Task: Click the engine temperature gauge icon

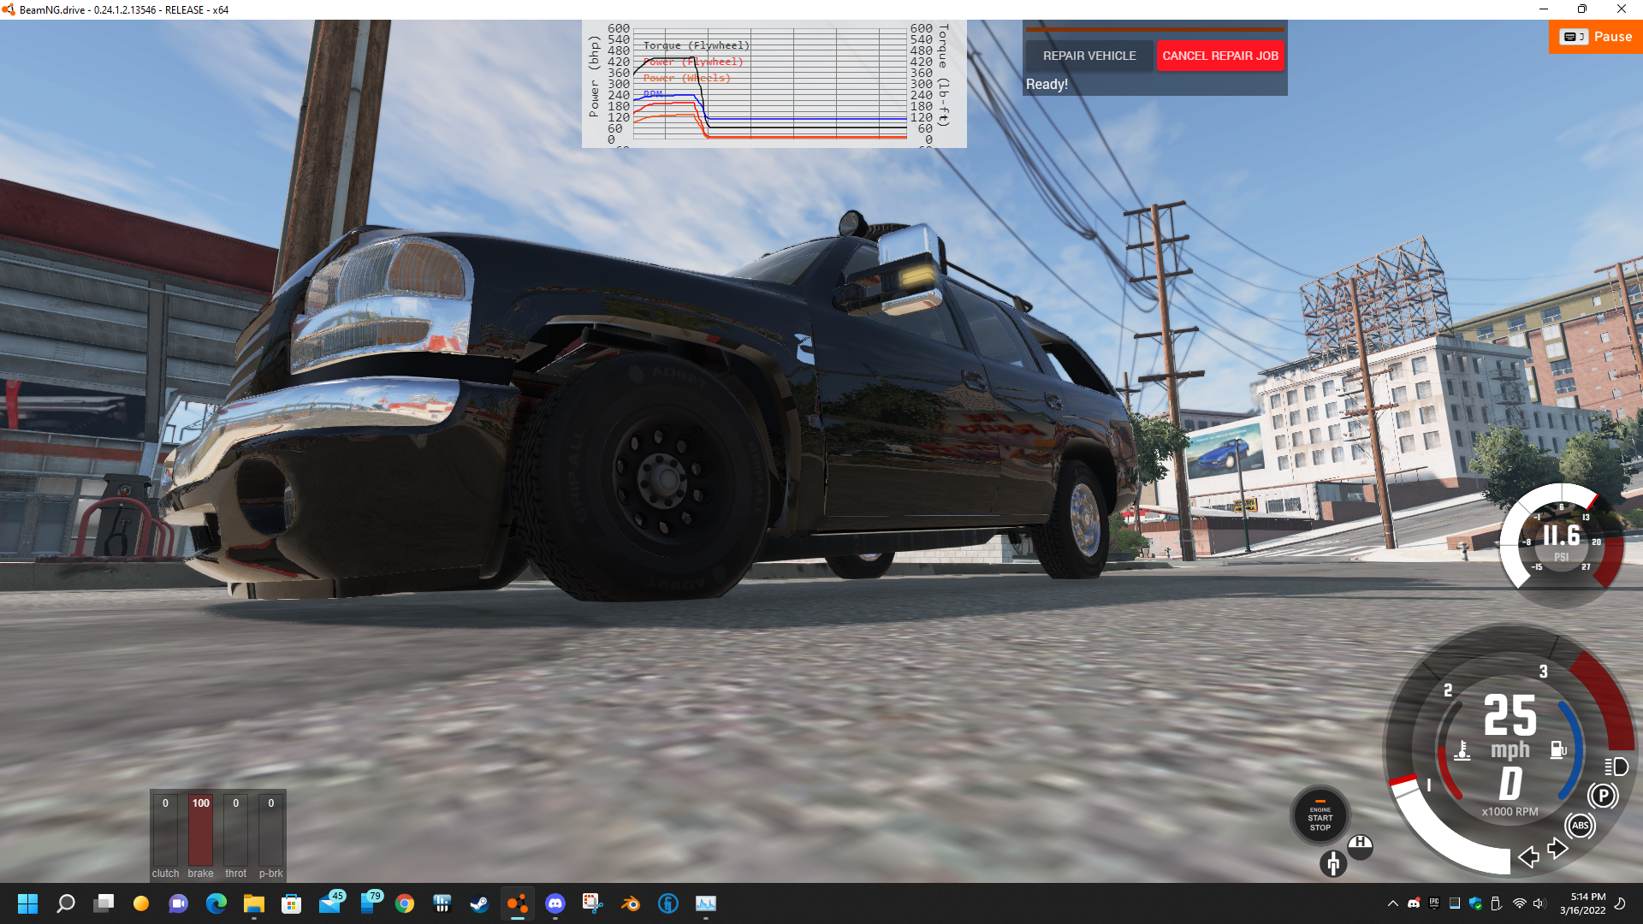Action: 1462,751
